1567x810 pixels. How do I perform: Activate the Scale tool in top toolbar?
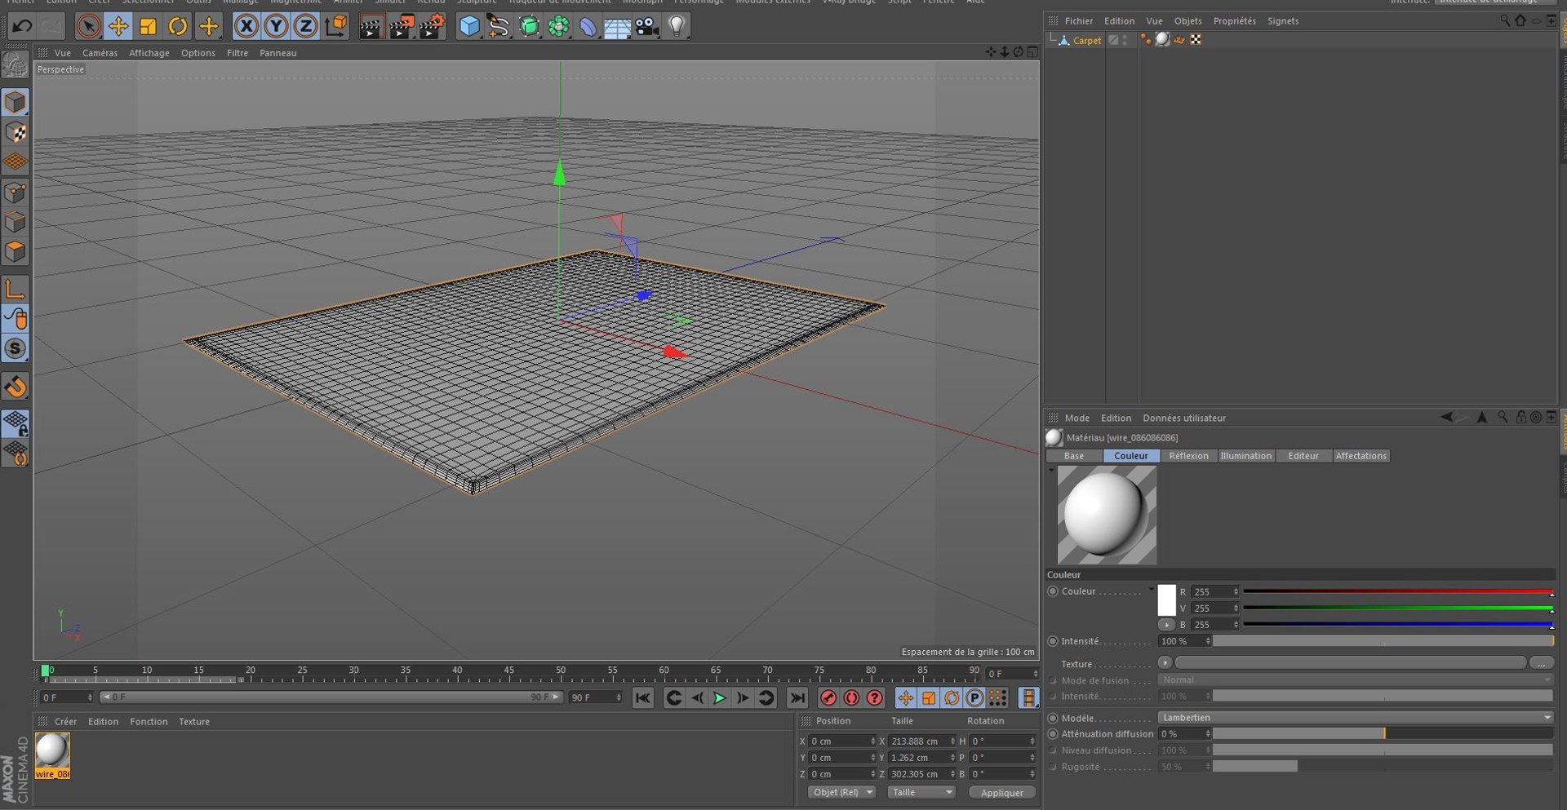click(148, 26)
